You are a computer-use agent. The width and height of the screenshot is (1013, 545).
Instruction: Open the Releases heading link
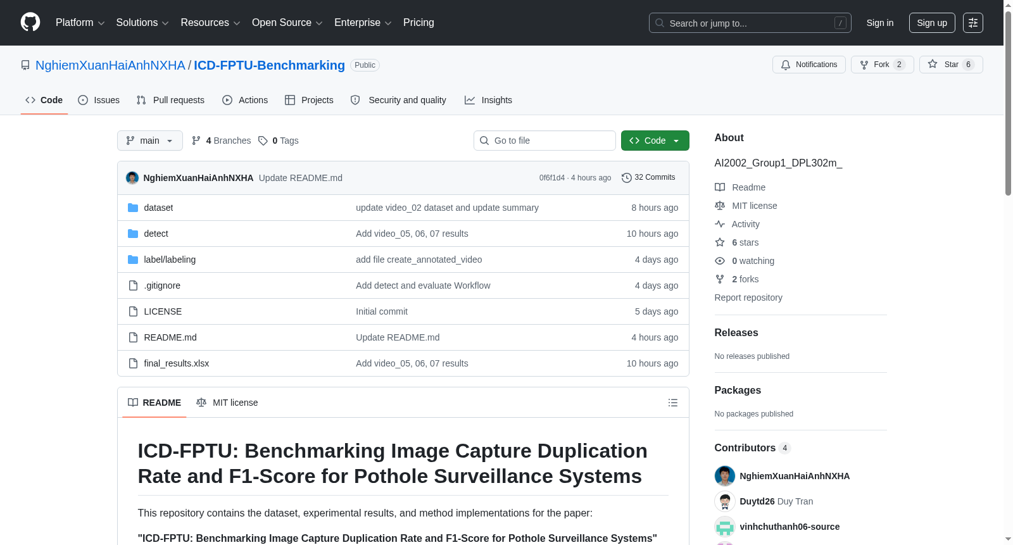736,333
